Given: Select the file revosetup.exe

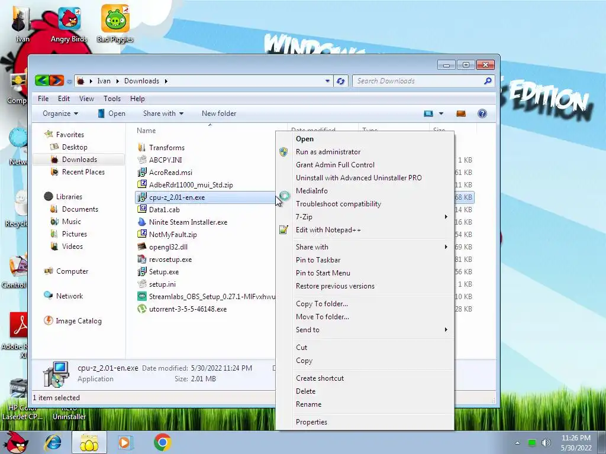Looking at the screenshot, I should pyautogui.click(x=170, y=260).
